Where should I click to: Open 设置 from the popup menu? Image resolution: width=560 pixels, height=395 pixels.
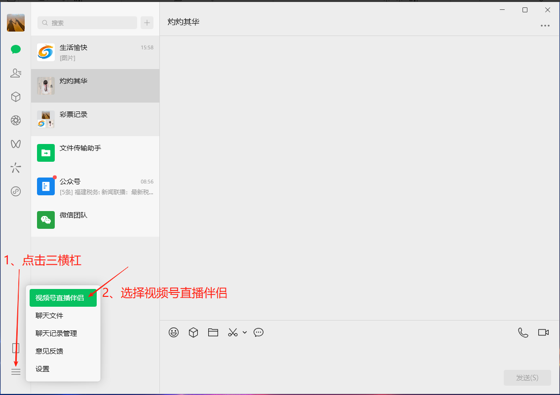42,369
